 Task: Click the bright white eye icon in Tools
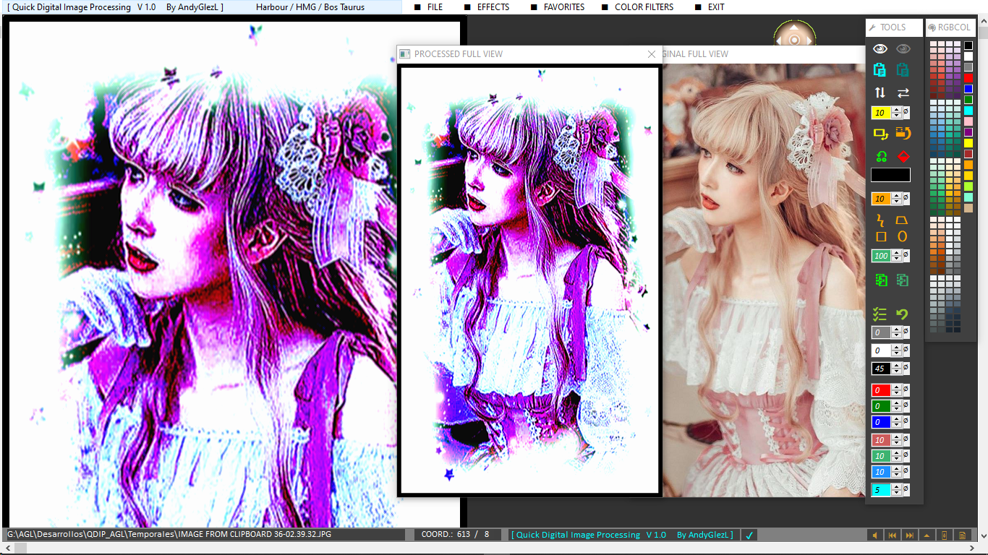click(x=880, y=49)
